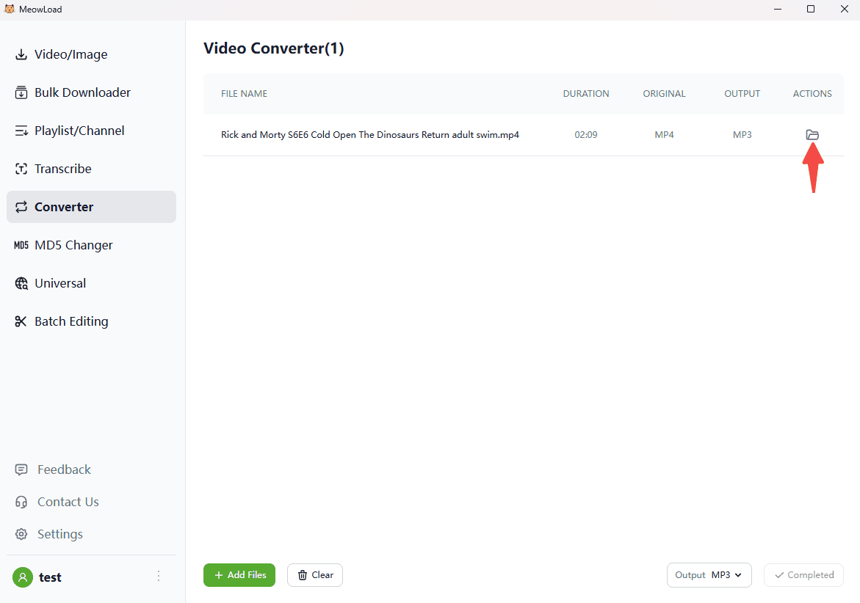The width and height of the screenshot is (860, 603).
Task: Click the green user avatar icon
Action: (23, 577)
